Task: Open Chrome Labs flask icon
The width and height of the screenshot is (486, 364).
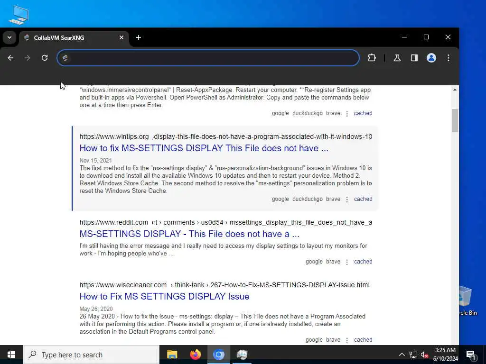Action: [397, 58]
